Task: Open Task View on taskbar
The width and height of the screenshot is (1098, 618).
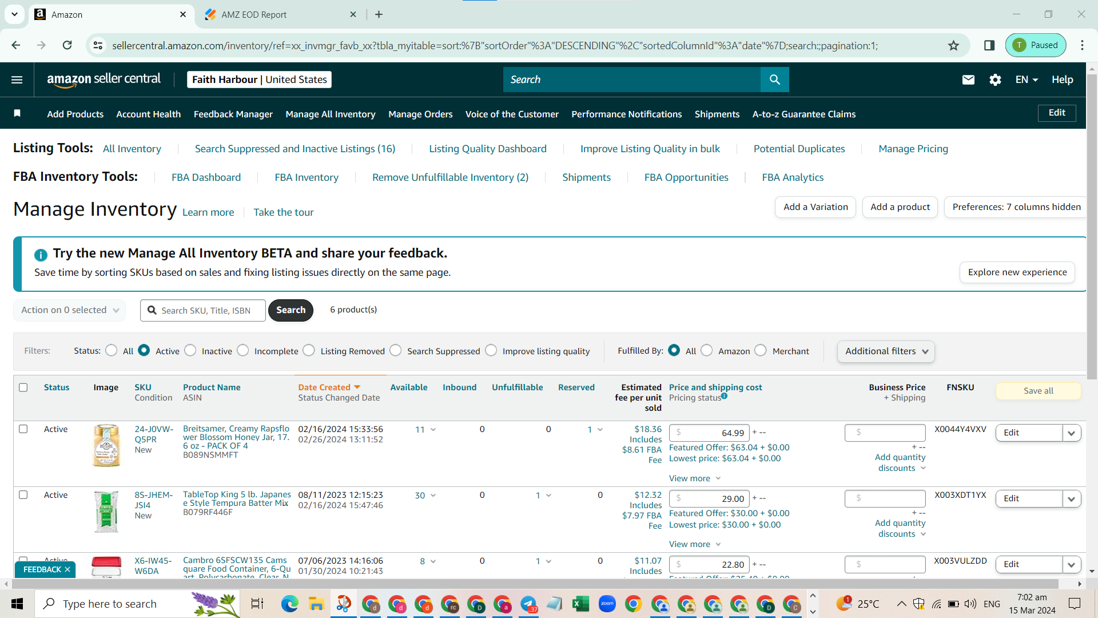Action: pyautogui.click(x=257, y=604)
